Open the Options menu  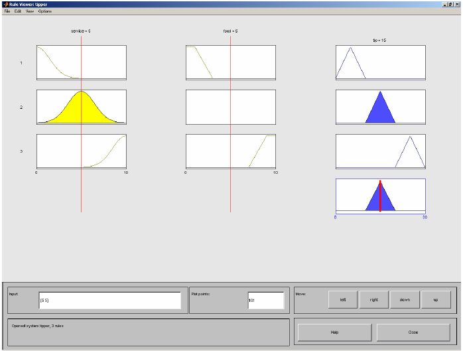(x=45, y=11)
